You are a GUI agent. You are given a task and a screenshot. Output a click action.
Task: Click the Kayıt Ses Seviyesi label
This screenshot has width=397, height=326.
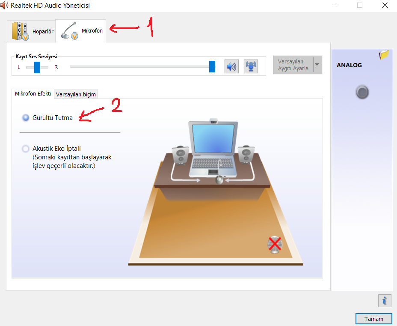coord(36,57)
